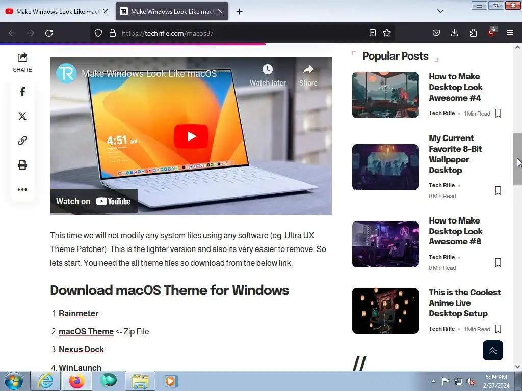Share the article on Facebook
522x391 pixels.
pyautogui.click(x=22, y=92)
